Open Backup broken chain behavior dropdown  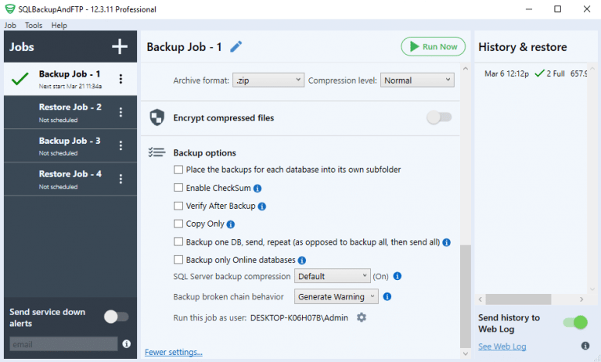336,296
